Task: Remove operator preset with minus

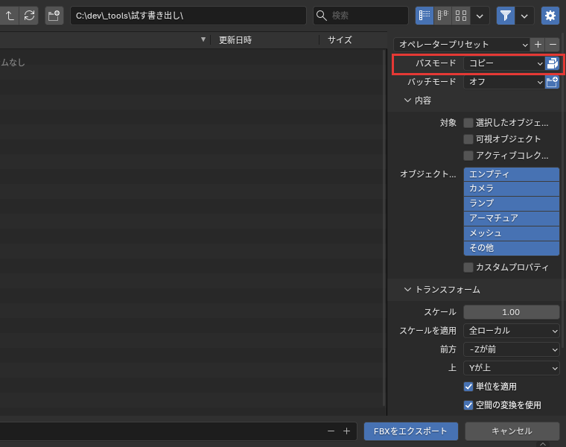Action: (553, 45)
